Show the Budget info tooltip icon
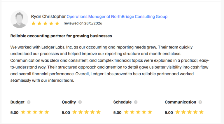This screenshot has height=124, width=224. [x=29, y=102]
